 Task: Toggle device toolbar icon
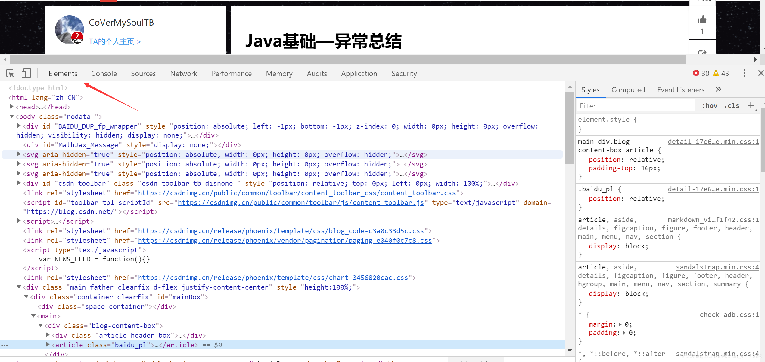click(26, 73)
